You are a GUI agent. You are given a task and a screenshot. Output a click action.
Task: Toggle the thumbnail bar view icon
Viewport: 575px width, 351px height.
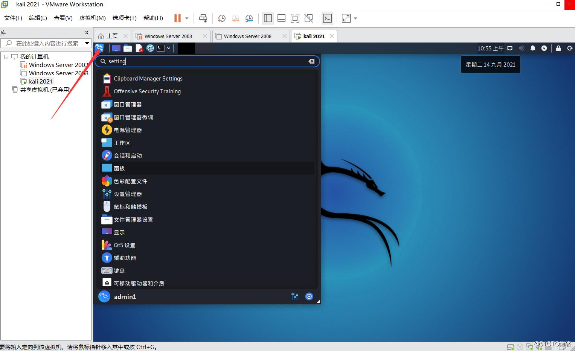click(281, 18)
